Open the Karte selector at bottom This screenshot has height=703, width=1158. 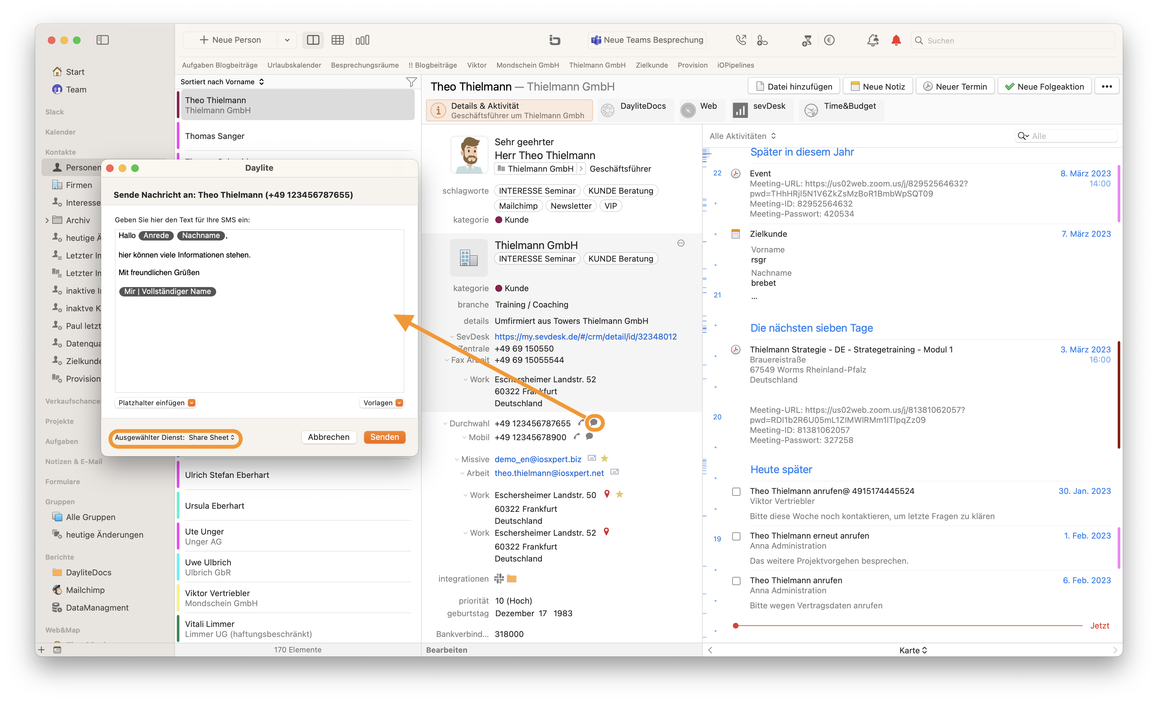(913, 650)
